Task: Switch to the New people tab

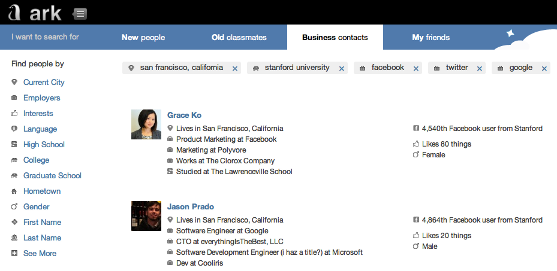Action: pyautogui.click(x=143, y=38)
